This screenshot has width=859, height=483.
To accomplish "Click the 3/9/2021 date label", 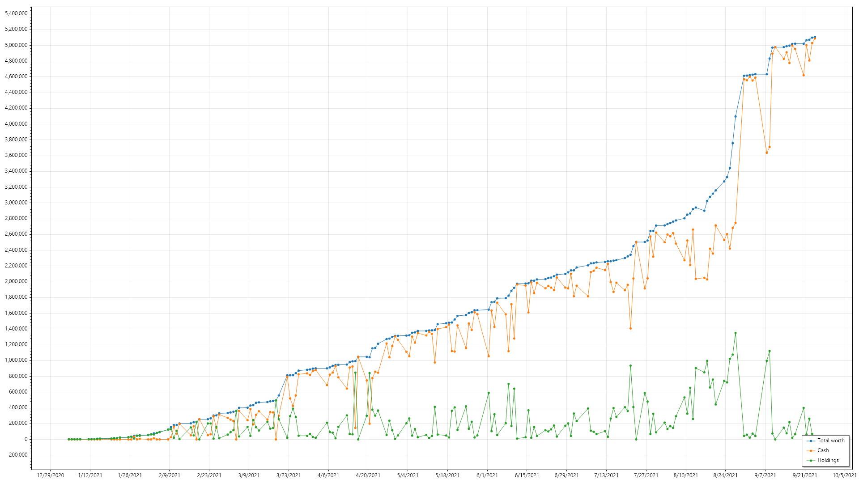I will tap(249, 475).
